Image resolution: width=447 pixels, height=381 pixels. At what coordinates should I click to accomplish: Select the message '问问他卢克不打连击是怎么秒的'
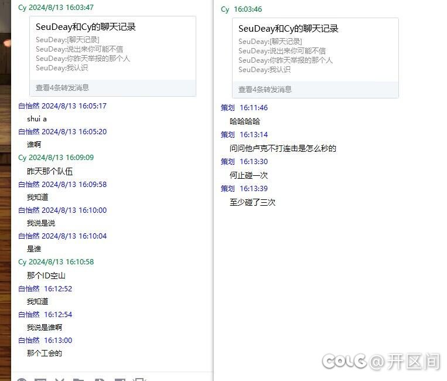click(283, 148)
